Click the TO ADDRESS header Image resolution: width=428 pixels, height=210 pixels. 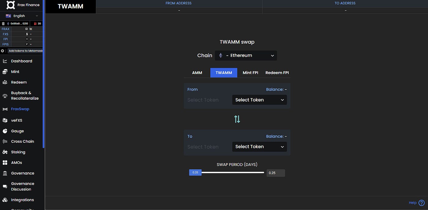coord(345,3)
